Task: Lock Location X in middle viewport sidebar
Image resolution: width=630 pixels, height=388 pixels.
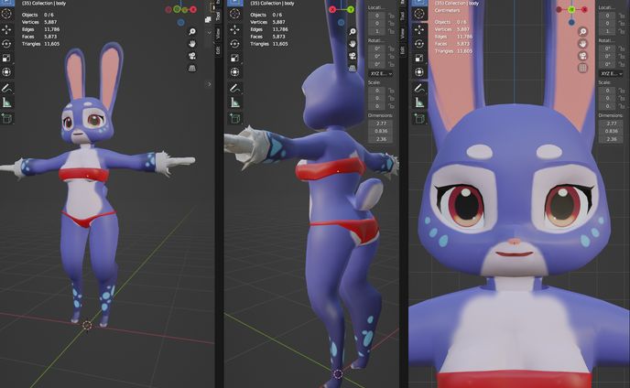Action: (x=391, y=16)
